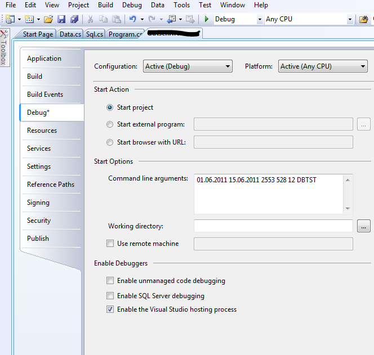Open the File menu
The image size is (374, 355).
11,5
